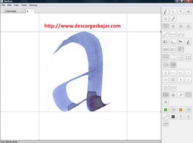Flip path with the upright-triangle icon
The height and width of the screenshot is (143, 193).
tap(188, 42)
